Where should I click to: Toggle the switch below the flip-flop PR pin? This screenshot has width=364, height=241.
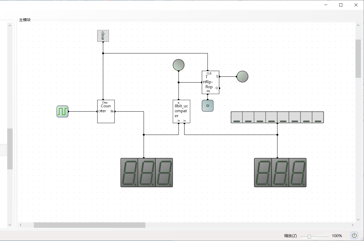pos(208,106)
